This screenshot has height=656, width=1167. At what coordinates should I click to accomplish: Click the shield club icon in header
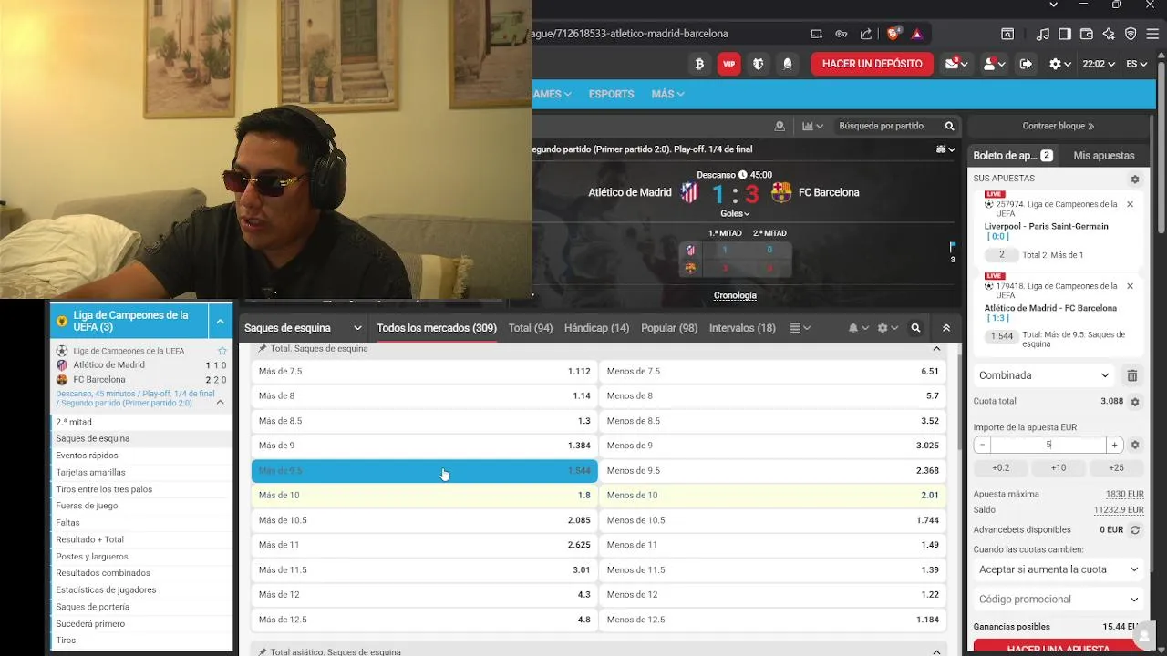coord(758,64)
